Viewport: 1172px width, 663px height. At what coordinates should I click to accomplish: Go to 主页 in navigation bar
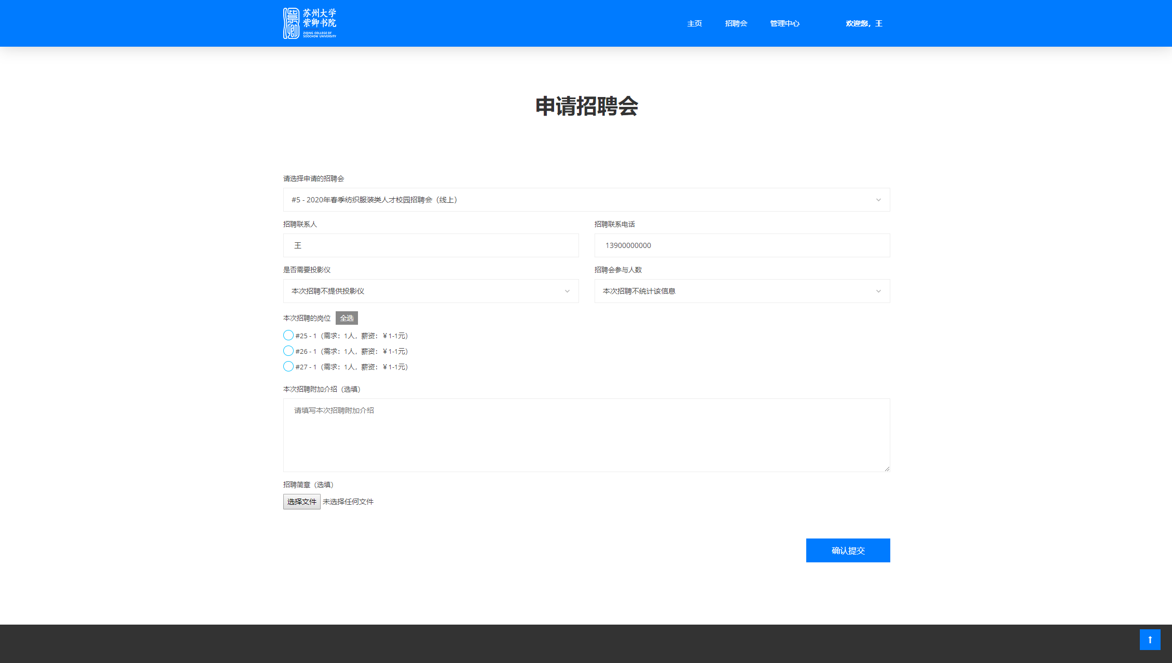pos(694,24)
